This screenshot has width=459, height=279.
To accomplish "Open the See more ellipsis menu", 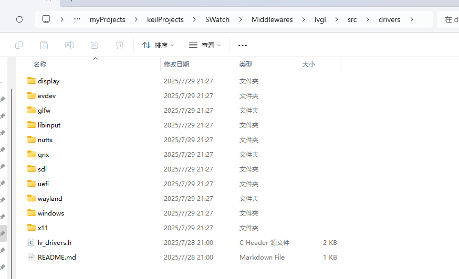I will pos(242,46).
